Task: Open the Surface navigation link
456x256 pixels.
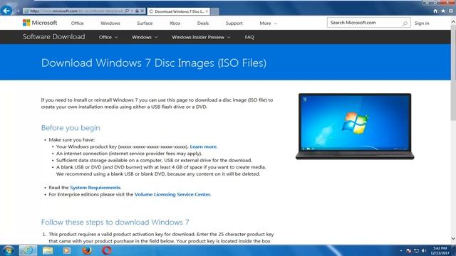Action: pos(145,23)
